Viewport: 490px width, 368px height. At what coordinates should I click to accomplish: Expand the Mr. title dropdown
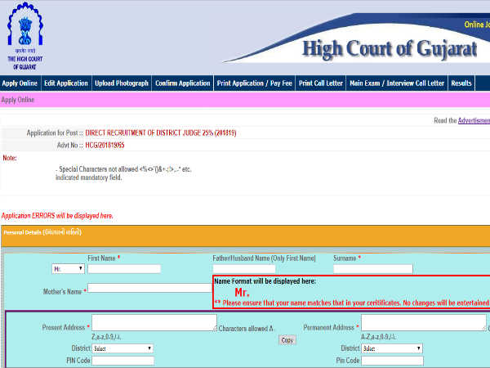pos(68,269)
